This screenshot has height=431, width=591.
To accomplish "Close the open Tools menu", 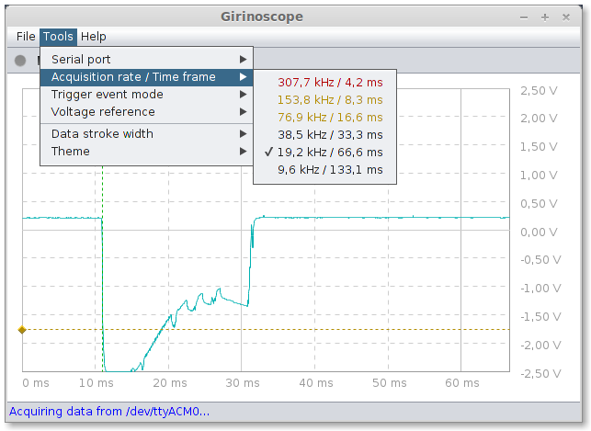I will pyautogui.click(x=58, y=37).
